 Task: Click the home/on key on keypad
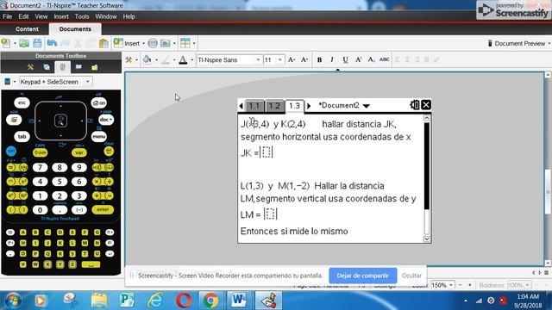point(99,103)
